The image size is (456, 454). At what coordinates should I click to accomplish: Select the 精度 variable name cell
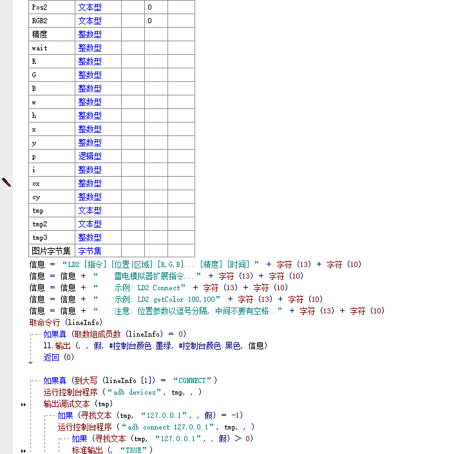(52, 34)
